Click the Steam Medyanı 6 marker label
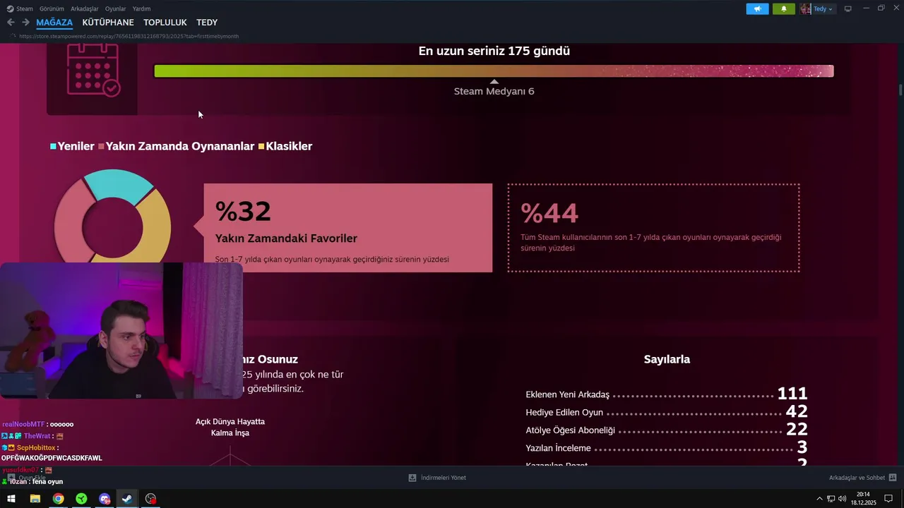Image resolution: width=904 pixels, height=508 pixels. (494, 91)
